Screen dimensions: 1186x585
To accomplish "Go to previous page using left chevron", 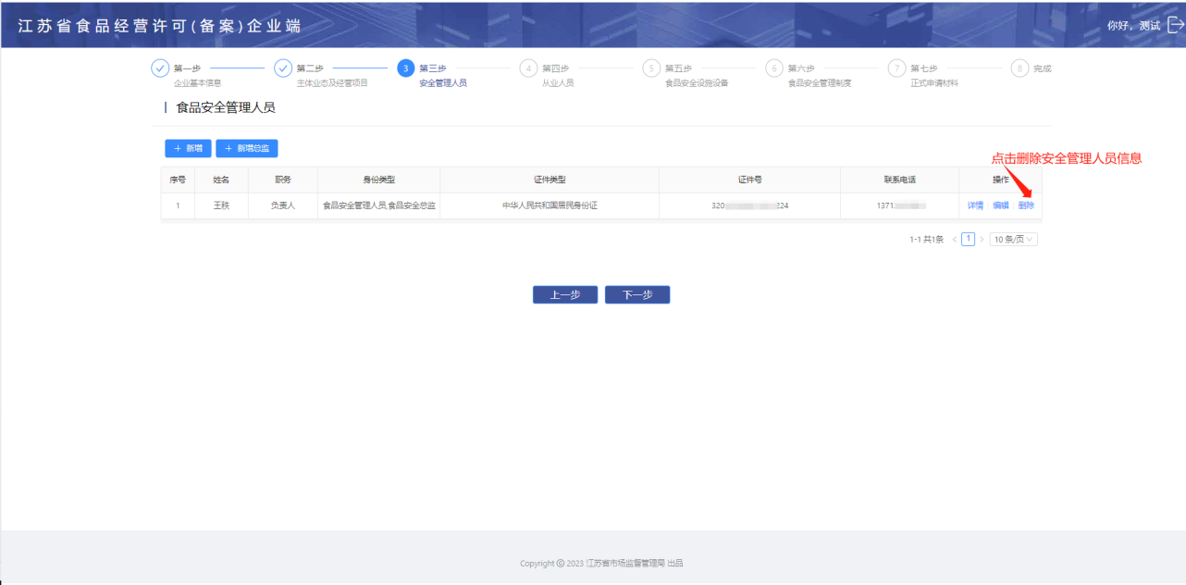I will (955, 239).
